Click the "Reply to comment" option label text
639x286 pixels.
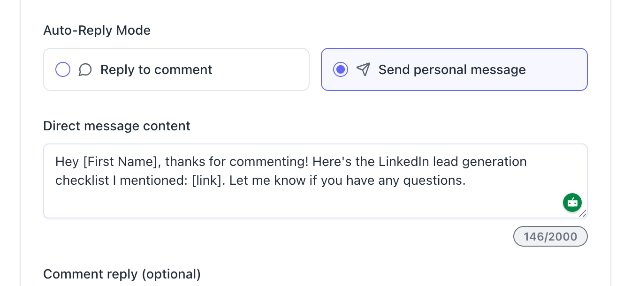[156, 70]
